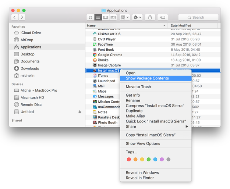Sort by Date Modified column header
The height and width of the screenshot is (189, 230).
[x=192, y=25]
